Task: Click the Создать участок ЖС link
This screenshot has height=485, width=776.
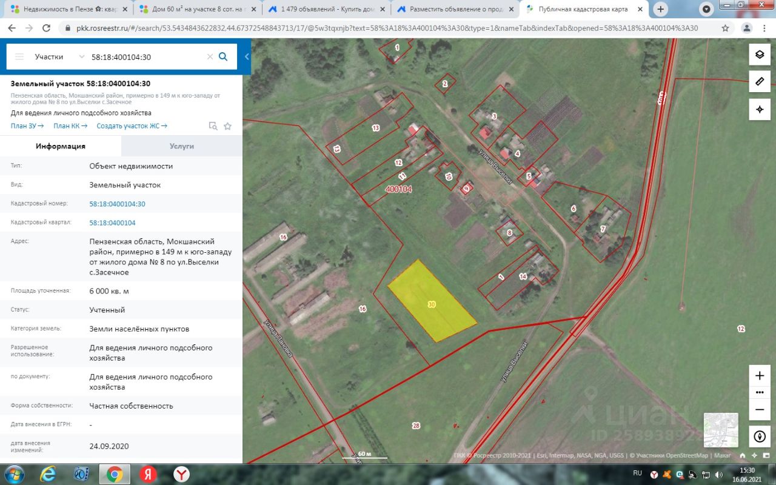Action: coord(132,125)
